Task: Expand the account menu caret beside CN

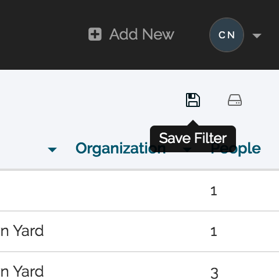Action: coord(257,35)
